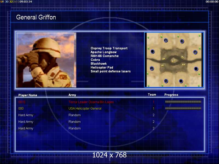Select start position marker 7 on the map

click(x=182, y=41)
